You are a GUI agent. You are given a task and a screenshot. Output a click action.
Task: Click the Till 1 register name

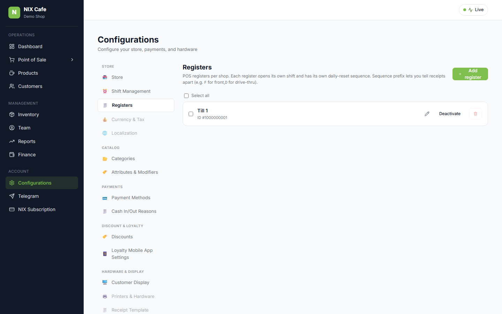[203, 111]
